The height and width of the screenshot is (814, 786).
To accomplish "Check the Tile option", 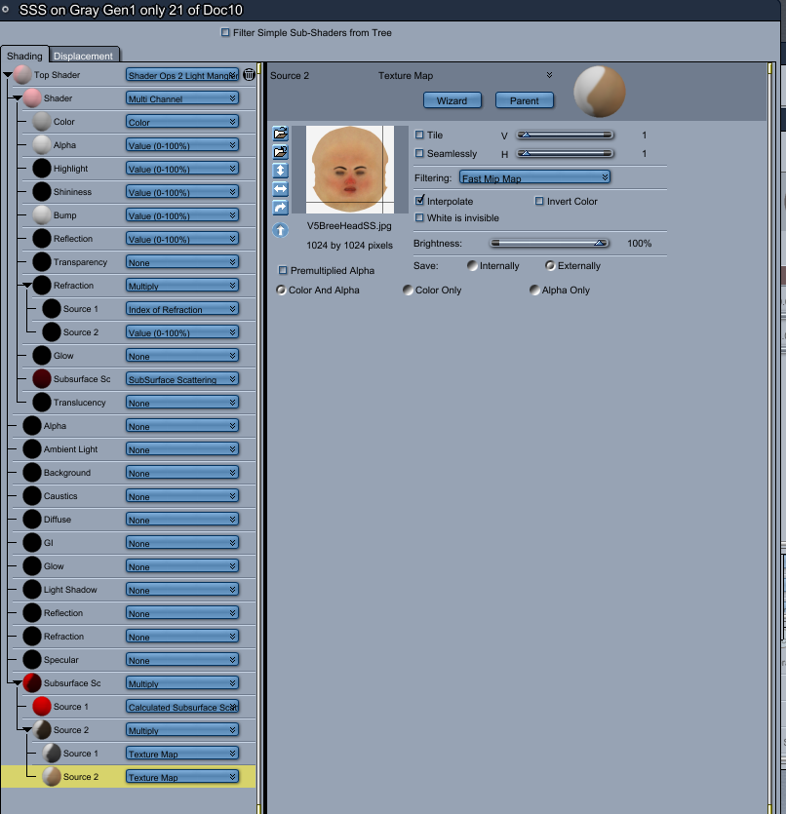I will point(419,135).
